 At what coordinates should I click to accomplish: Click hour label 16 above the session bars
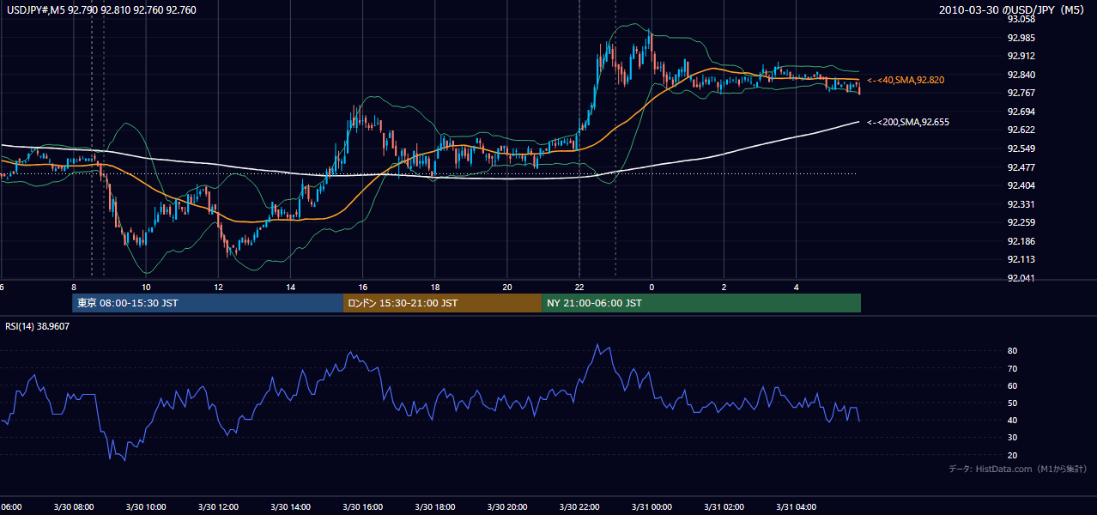click(x=363, y=287)
